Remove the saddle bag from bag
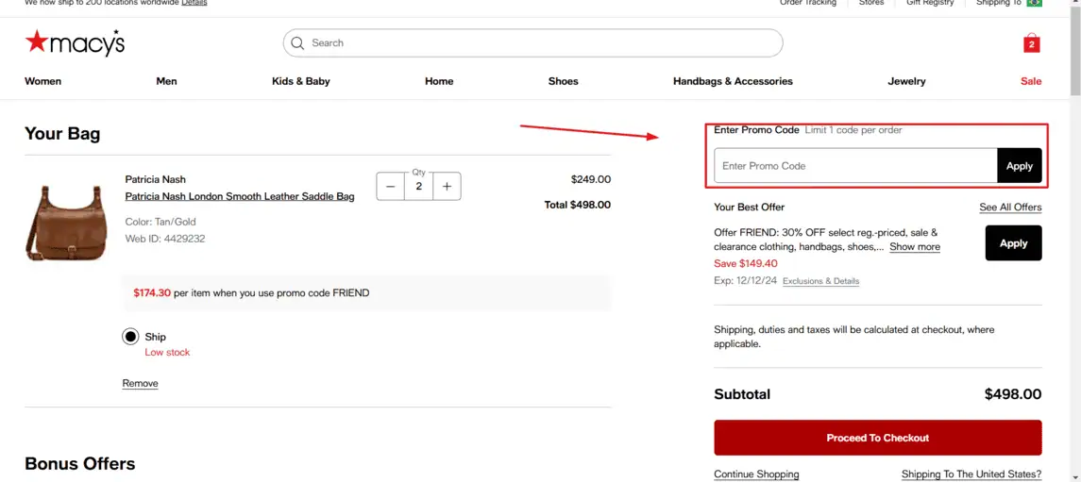Image resolution: width=1081 pixels, height=482 pixels. 140,384
